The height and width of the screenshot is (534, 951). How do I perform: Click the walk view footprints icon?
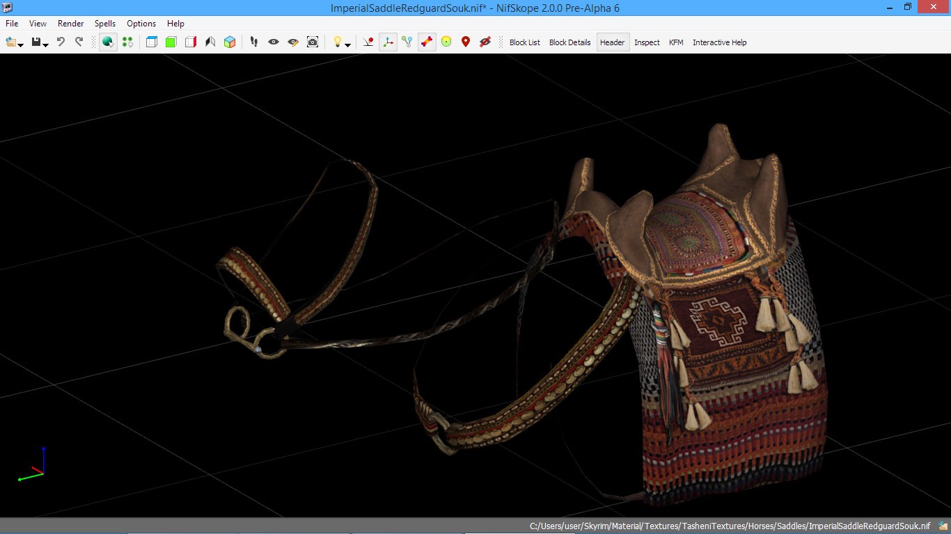tap(254, 42)
